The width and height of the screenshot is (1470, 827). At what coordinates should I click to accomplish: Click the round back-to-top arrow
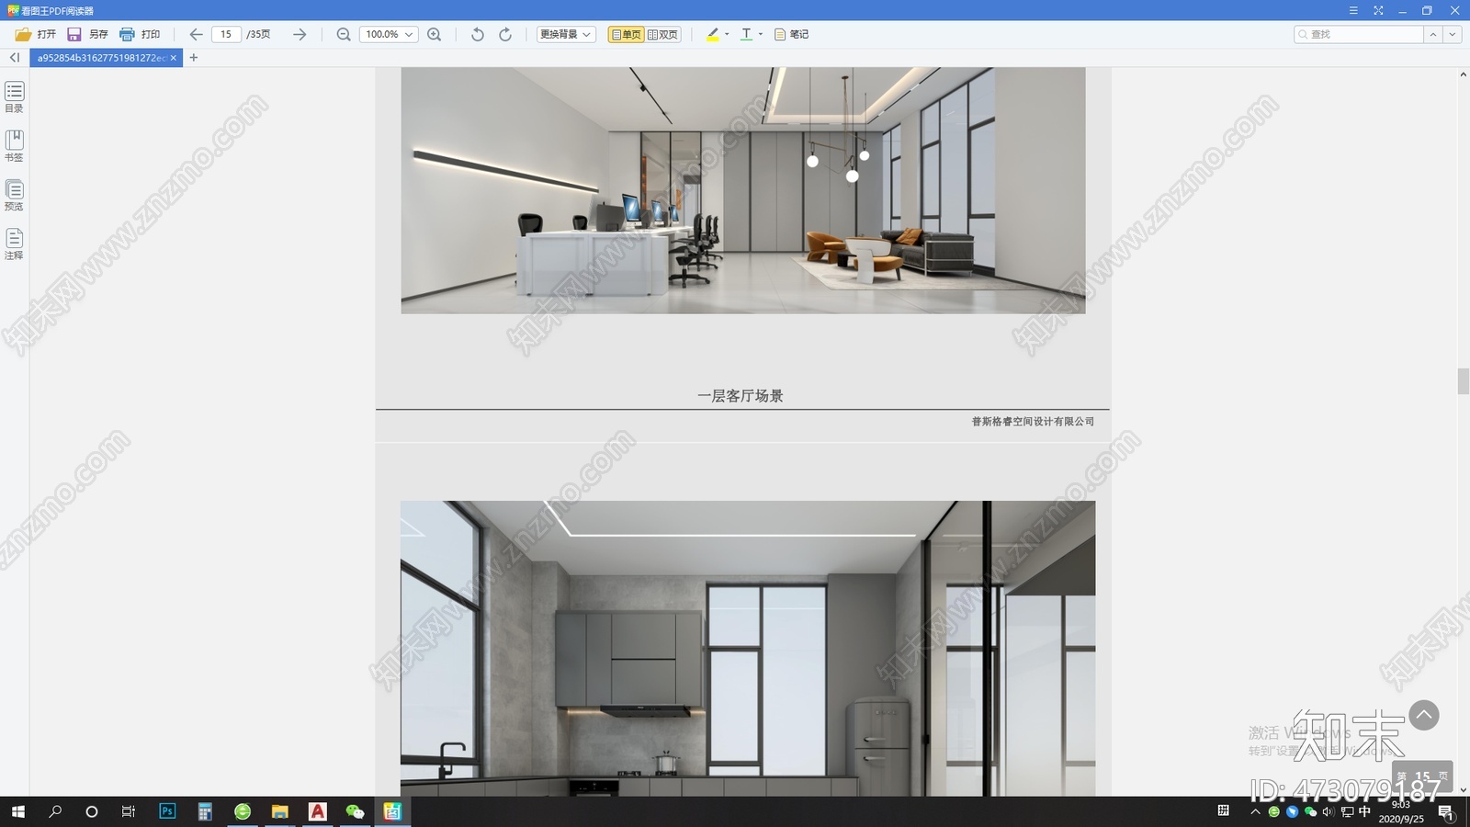click(x=1424, y=715)
